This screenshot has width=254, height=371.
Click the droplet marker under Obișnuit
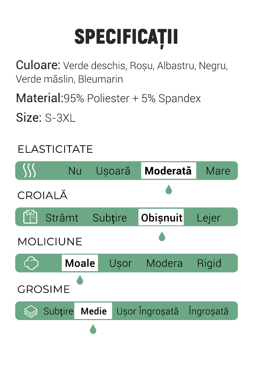(162, 236)
